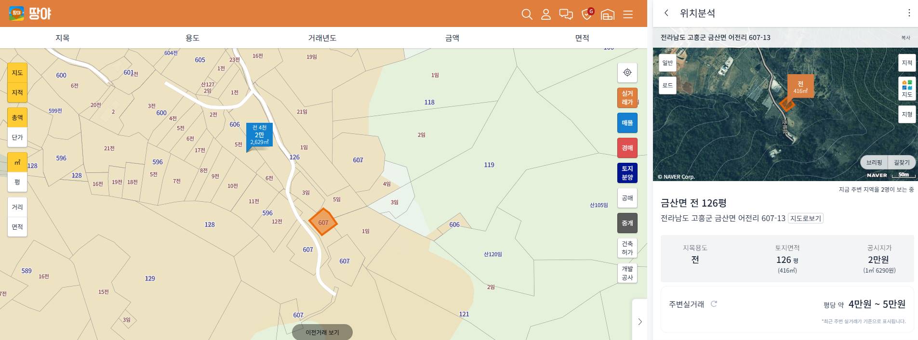Open the user profile icon
The width and height of the screenshot is (918, 340).
pyautogui.click(x=546, y=14)
